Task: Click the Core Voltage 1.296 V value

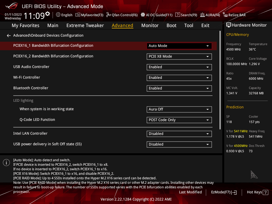Action: pos(254,64)
